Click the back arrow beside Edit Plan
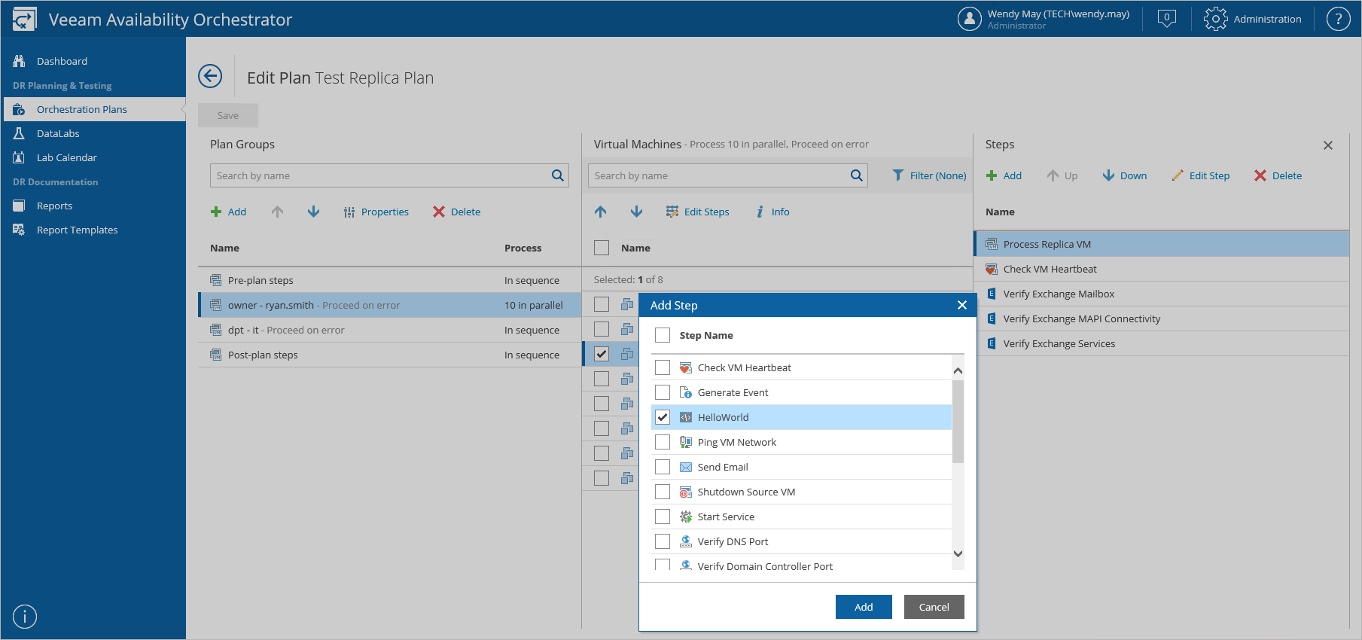The width and height of the screenshot is (1362, 640). (x=210, y=76)
